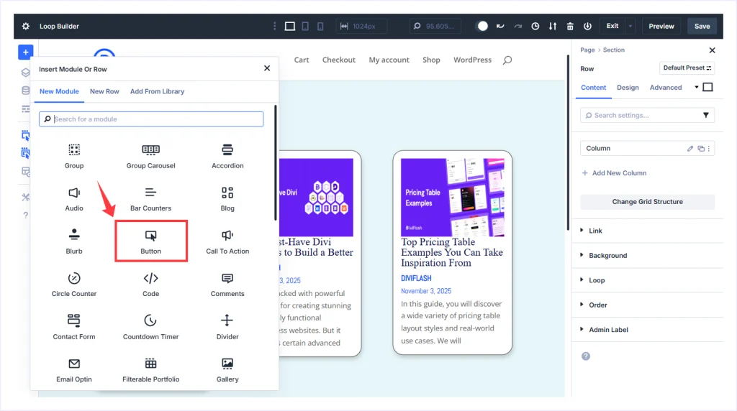Add the Accordion module
Screen dimensions: 737x411
click(227, 156)
